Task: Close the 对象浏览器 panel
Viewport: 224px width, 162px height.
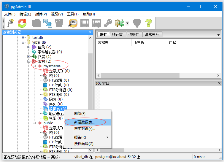Action: coord(90,32)
